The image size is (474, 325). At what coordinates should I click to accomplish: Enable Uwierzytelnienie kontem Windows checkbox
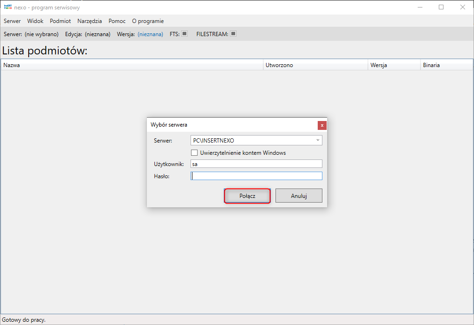coord(194,153)
